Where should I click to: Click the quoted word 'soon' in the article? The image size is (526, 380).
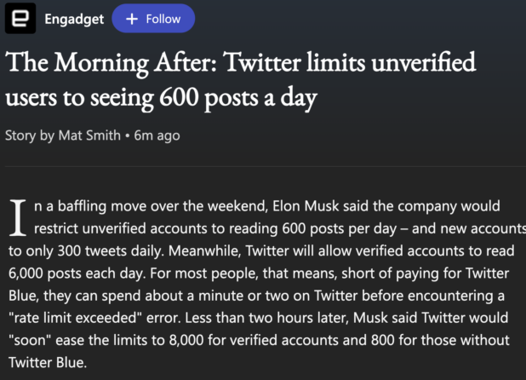pyautogui.click(x=30, y=341)
